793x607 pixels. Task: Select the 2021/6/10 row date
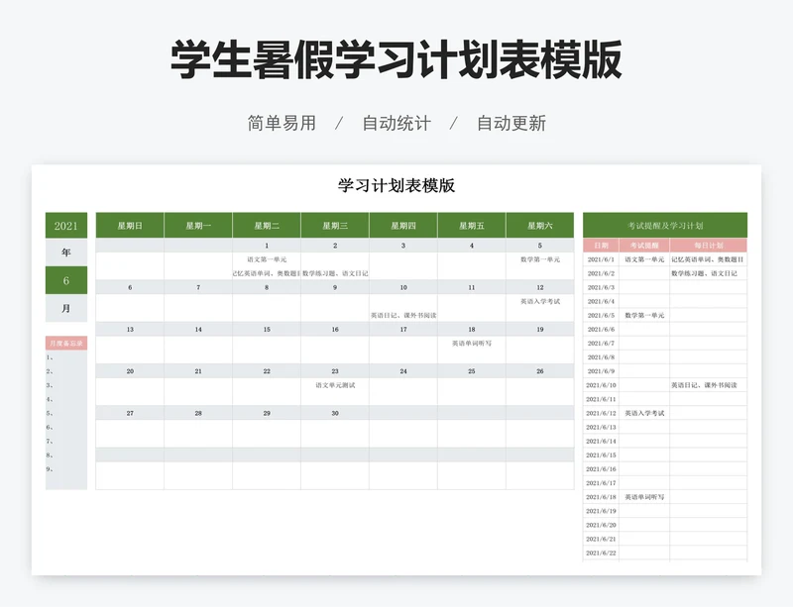pyautogui.click(x=601, y=385)
